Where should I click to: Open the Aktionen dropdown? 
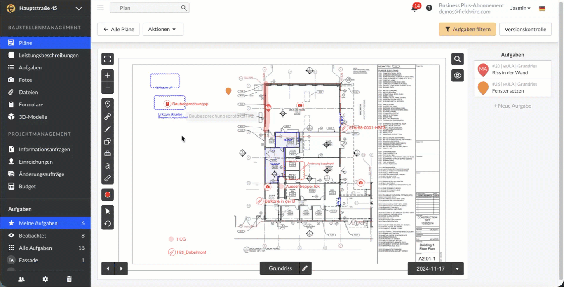pos(163,29)
